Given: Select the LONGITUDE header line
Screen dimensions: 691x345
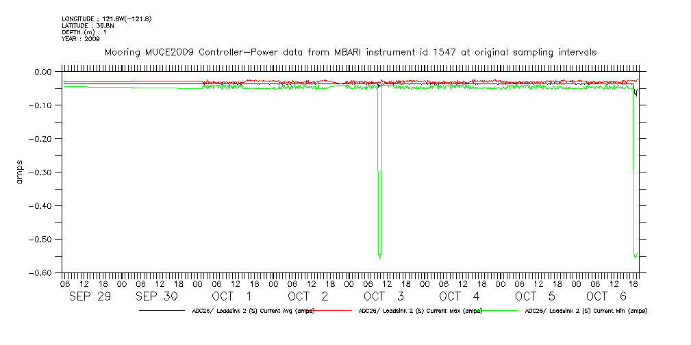Looking at the screenshot, I should [106, 18].
